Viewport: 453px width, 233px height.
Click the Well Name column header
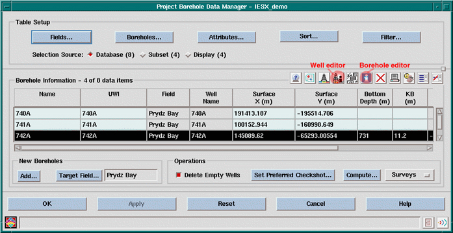coord(211,98)
